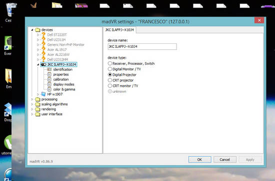This screenshot has height=181, width=275.
Task: Click the question mark icon beside Generic Non-PnP Monitor
Action: point(43,44)
